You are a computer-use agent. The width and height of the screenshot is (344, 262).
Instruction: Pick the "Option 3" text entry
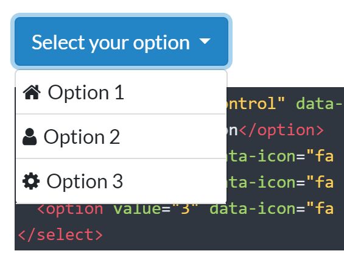(85, 181)
